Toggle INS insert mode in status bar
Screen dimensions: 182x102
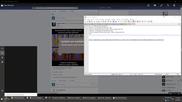[x=178, y=74]
